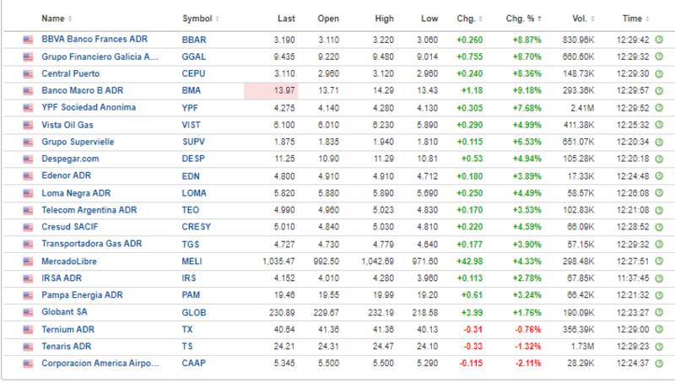Click the flag icon beside Corporacion America Airports
The image size is (675, 383).
click(x=28, y=364)
